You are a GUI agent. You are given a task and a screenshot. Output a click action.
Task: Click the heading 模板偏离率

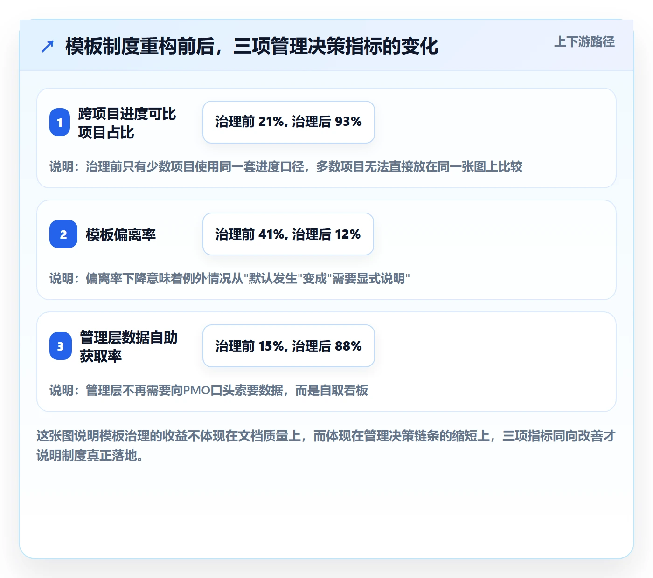pos(121,234)
